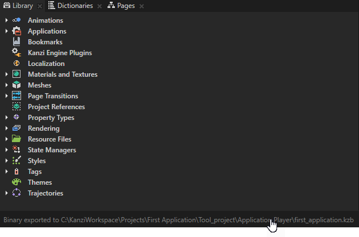
Task: Expand the Trajectories node
Action: (6, 193)
